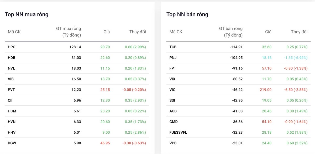This screenshot has width=315, height=154.
Task: Open the NVL stock ticker
Action: (x=12, y=68)
